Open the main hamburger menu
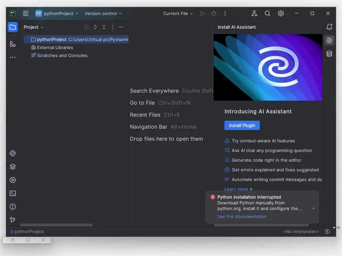 [25, 13]
